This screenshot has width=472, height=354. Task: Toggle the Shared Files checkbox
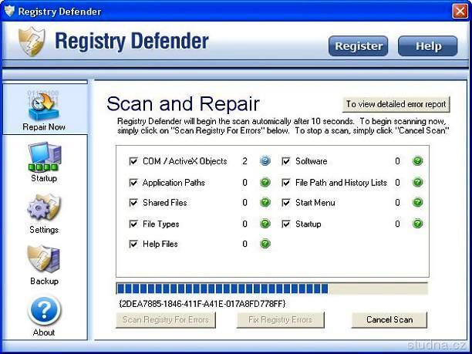133,202
